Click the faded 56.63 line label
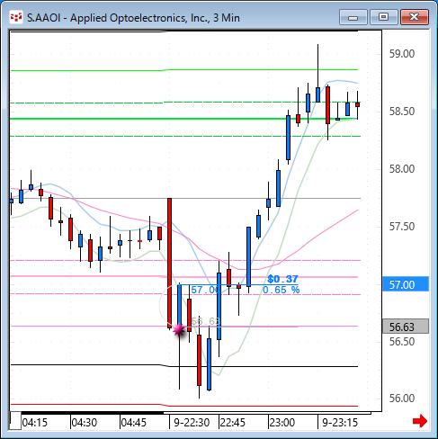Image resolution: width=438 pixels, height=439 pixels. [x=206, y=321]
